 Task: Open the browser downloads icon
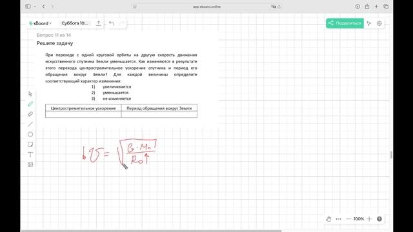tap(358, 6)
